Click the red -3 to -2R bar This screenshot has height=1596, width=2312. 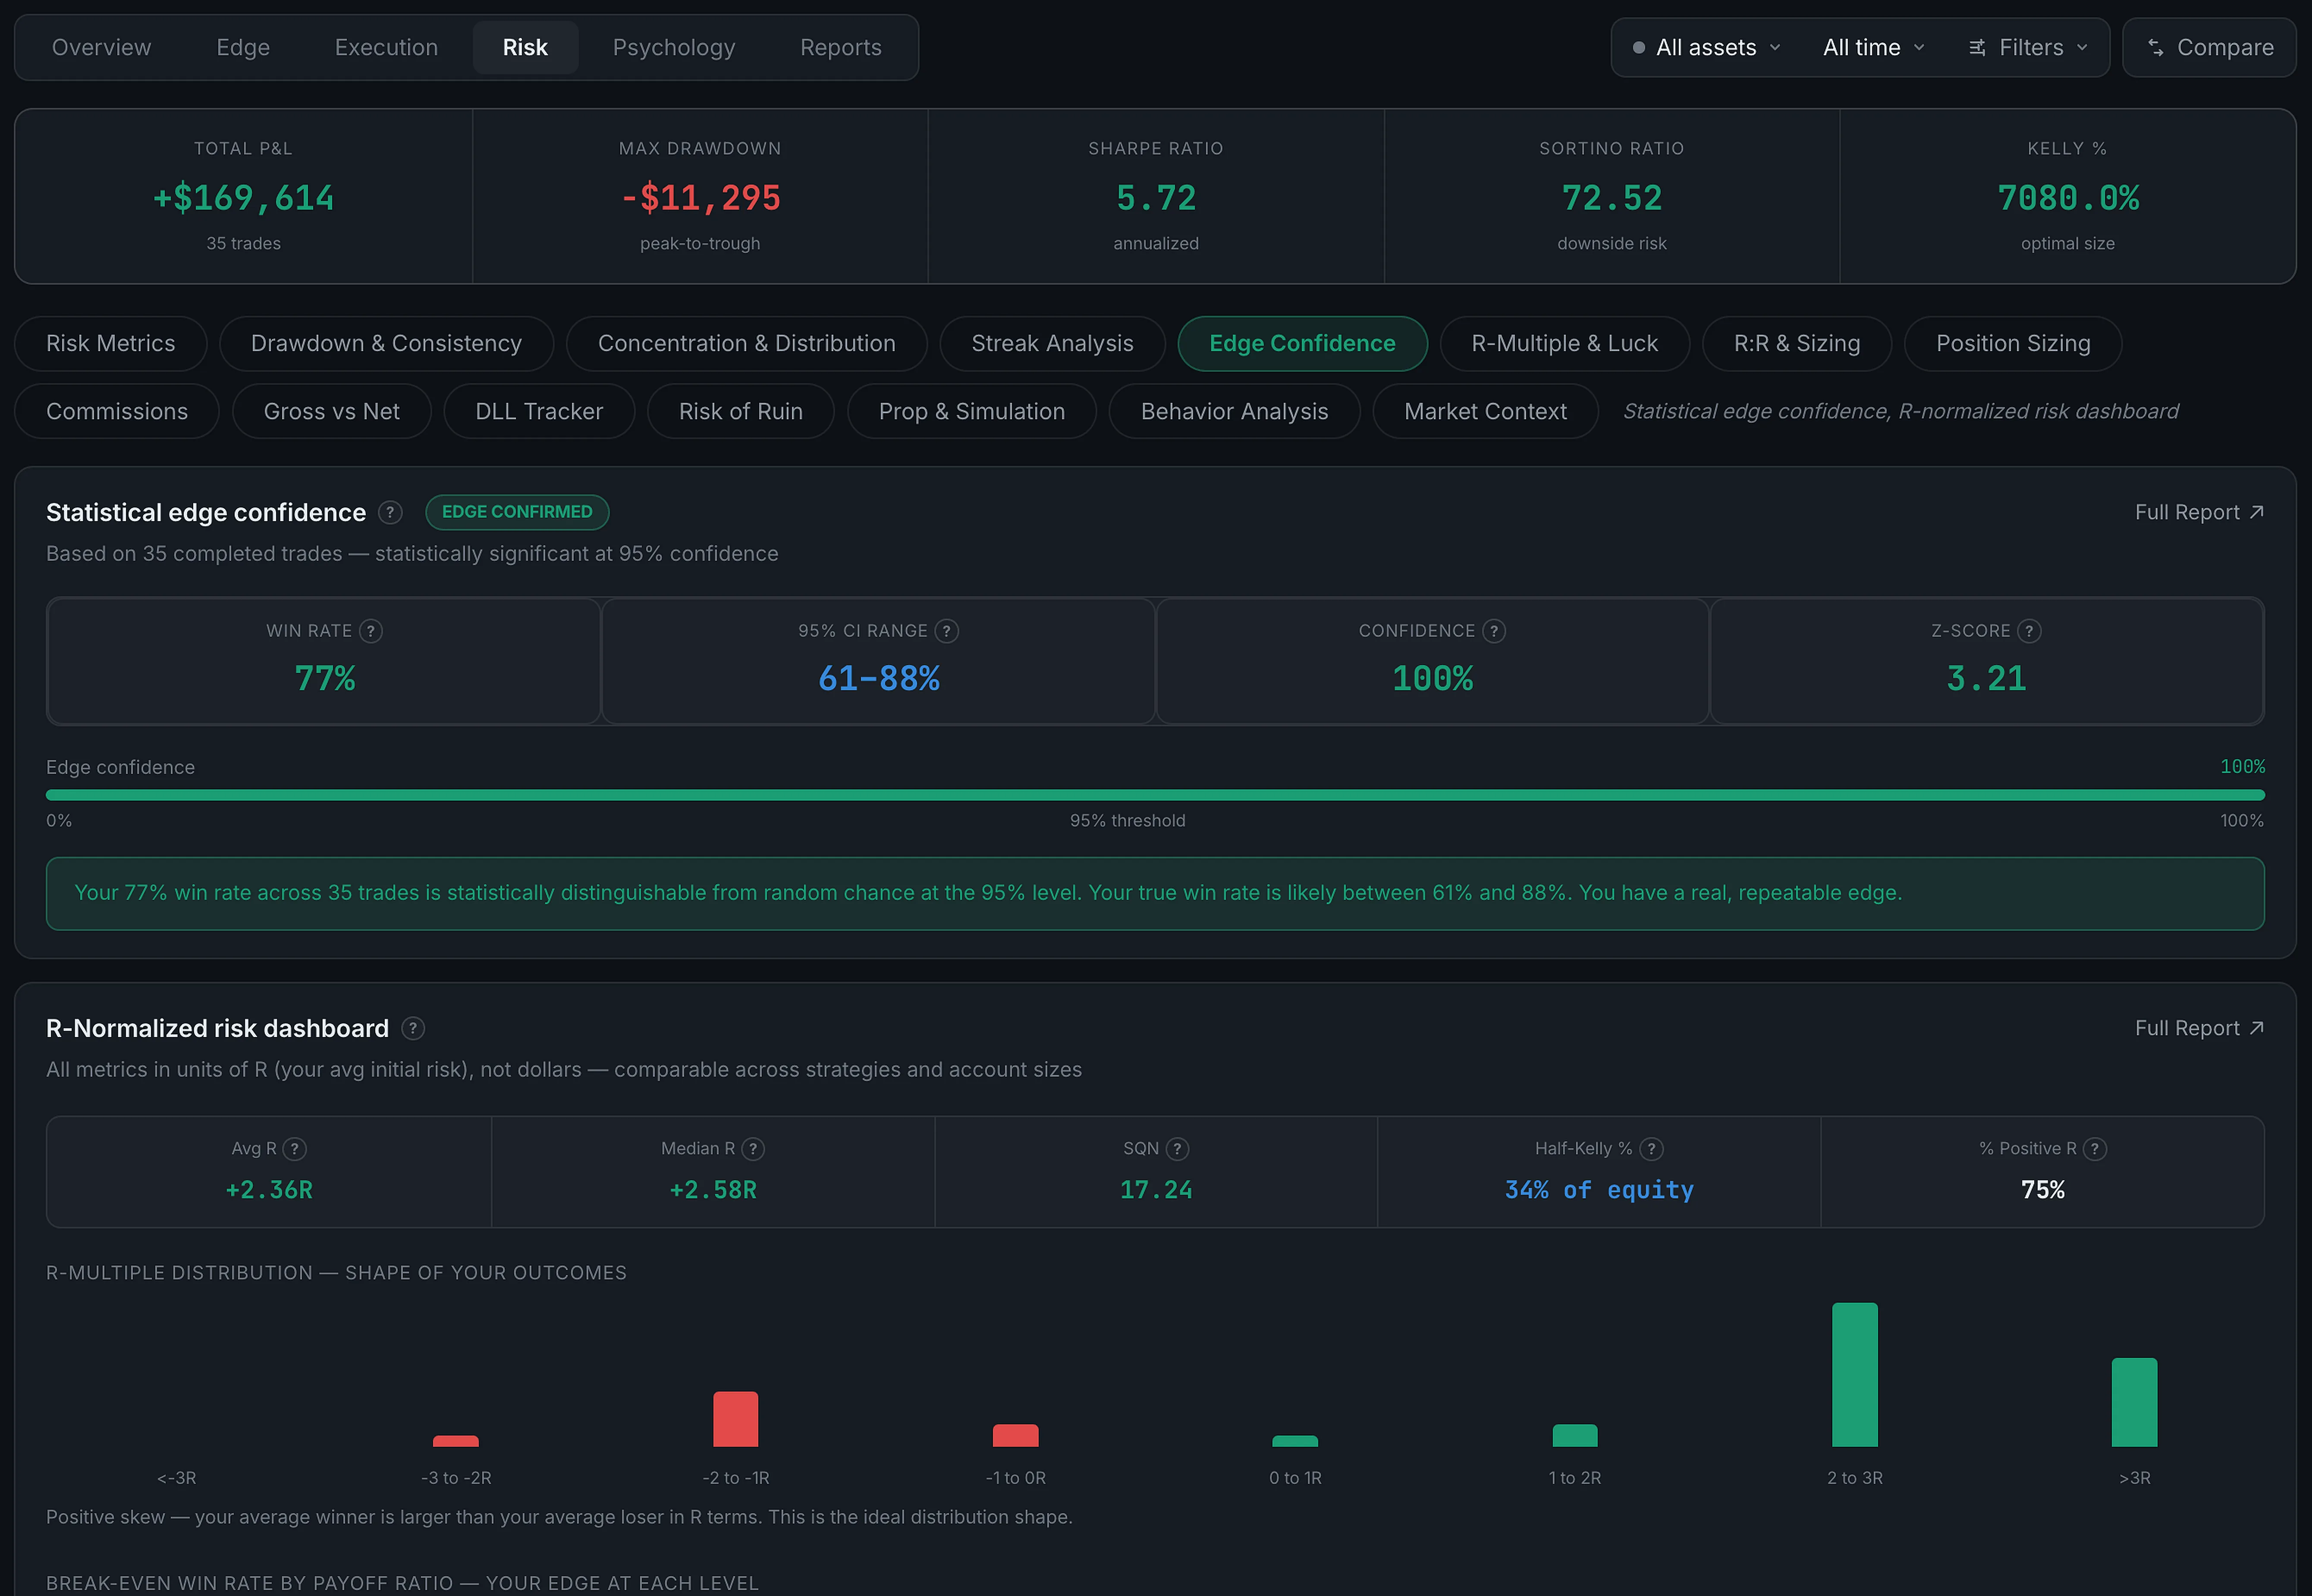pos(455,1441)
